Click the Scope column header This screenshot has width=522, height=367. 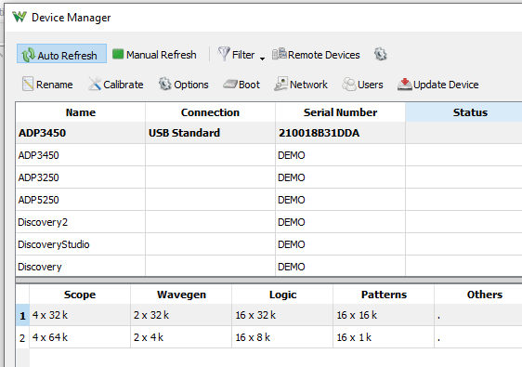(80, 295)
